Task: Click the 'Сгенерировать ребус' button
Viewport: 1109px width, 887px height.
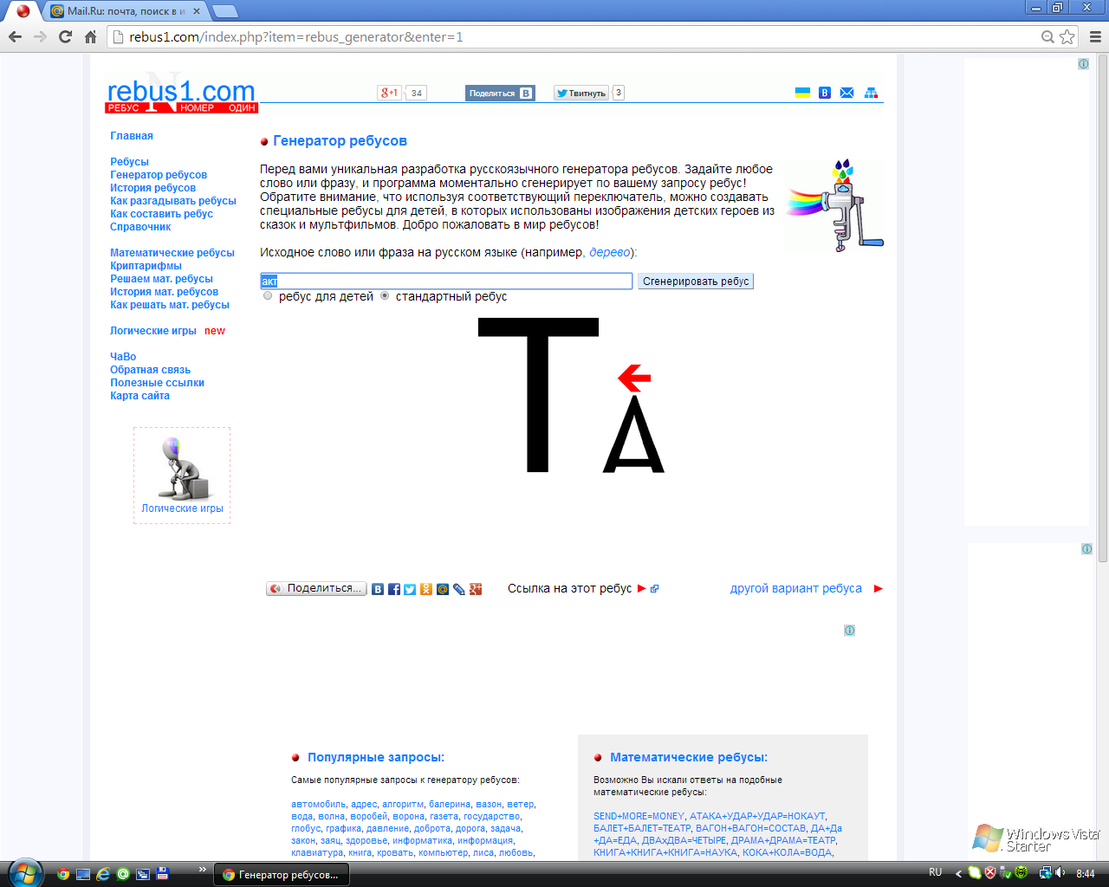Action: pos(696,282)
